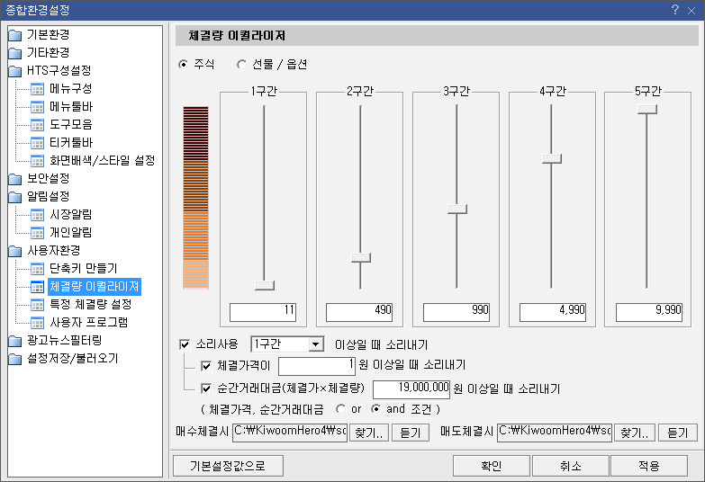Open 화면배색/스타일 설정 page
The image size is (705, 482).
(102, 160)
